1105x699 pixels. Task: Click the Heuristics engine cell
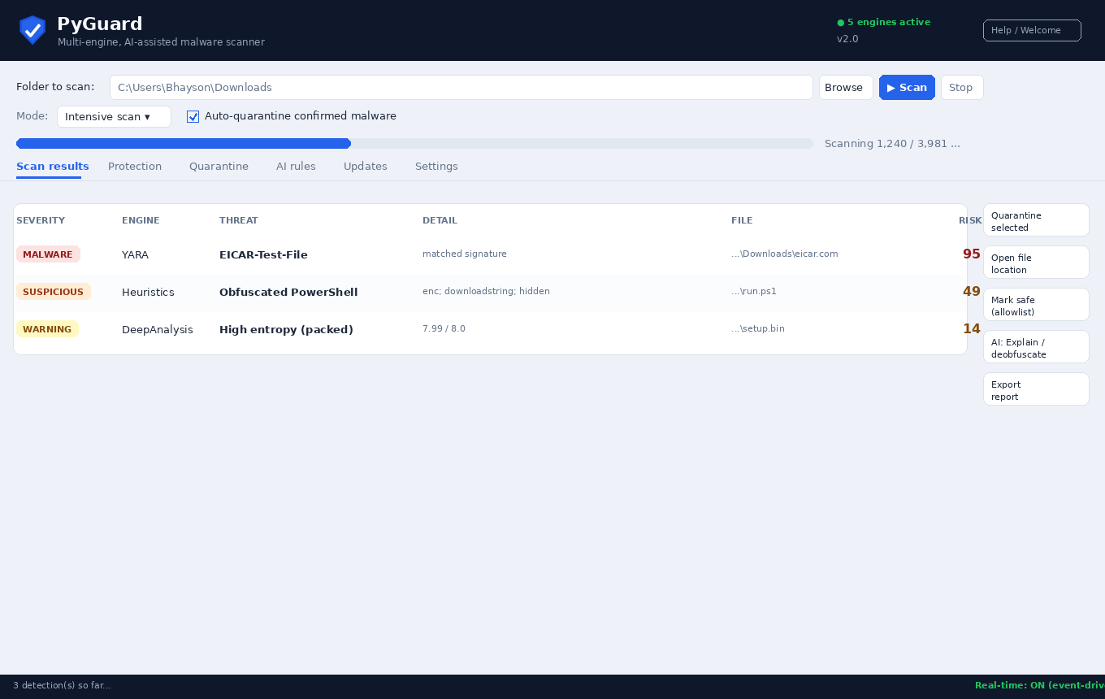(x=148, y=293)
